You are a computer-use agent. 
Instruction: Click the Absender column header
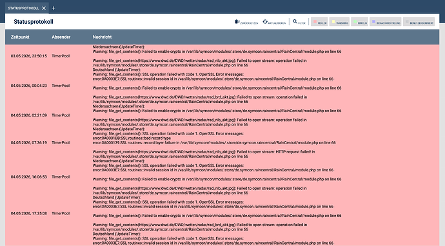61,37
